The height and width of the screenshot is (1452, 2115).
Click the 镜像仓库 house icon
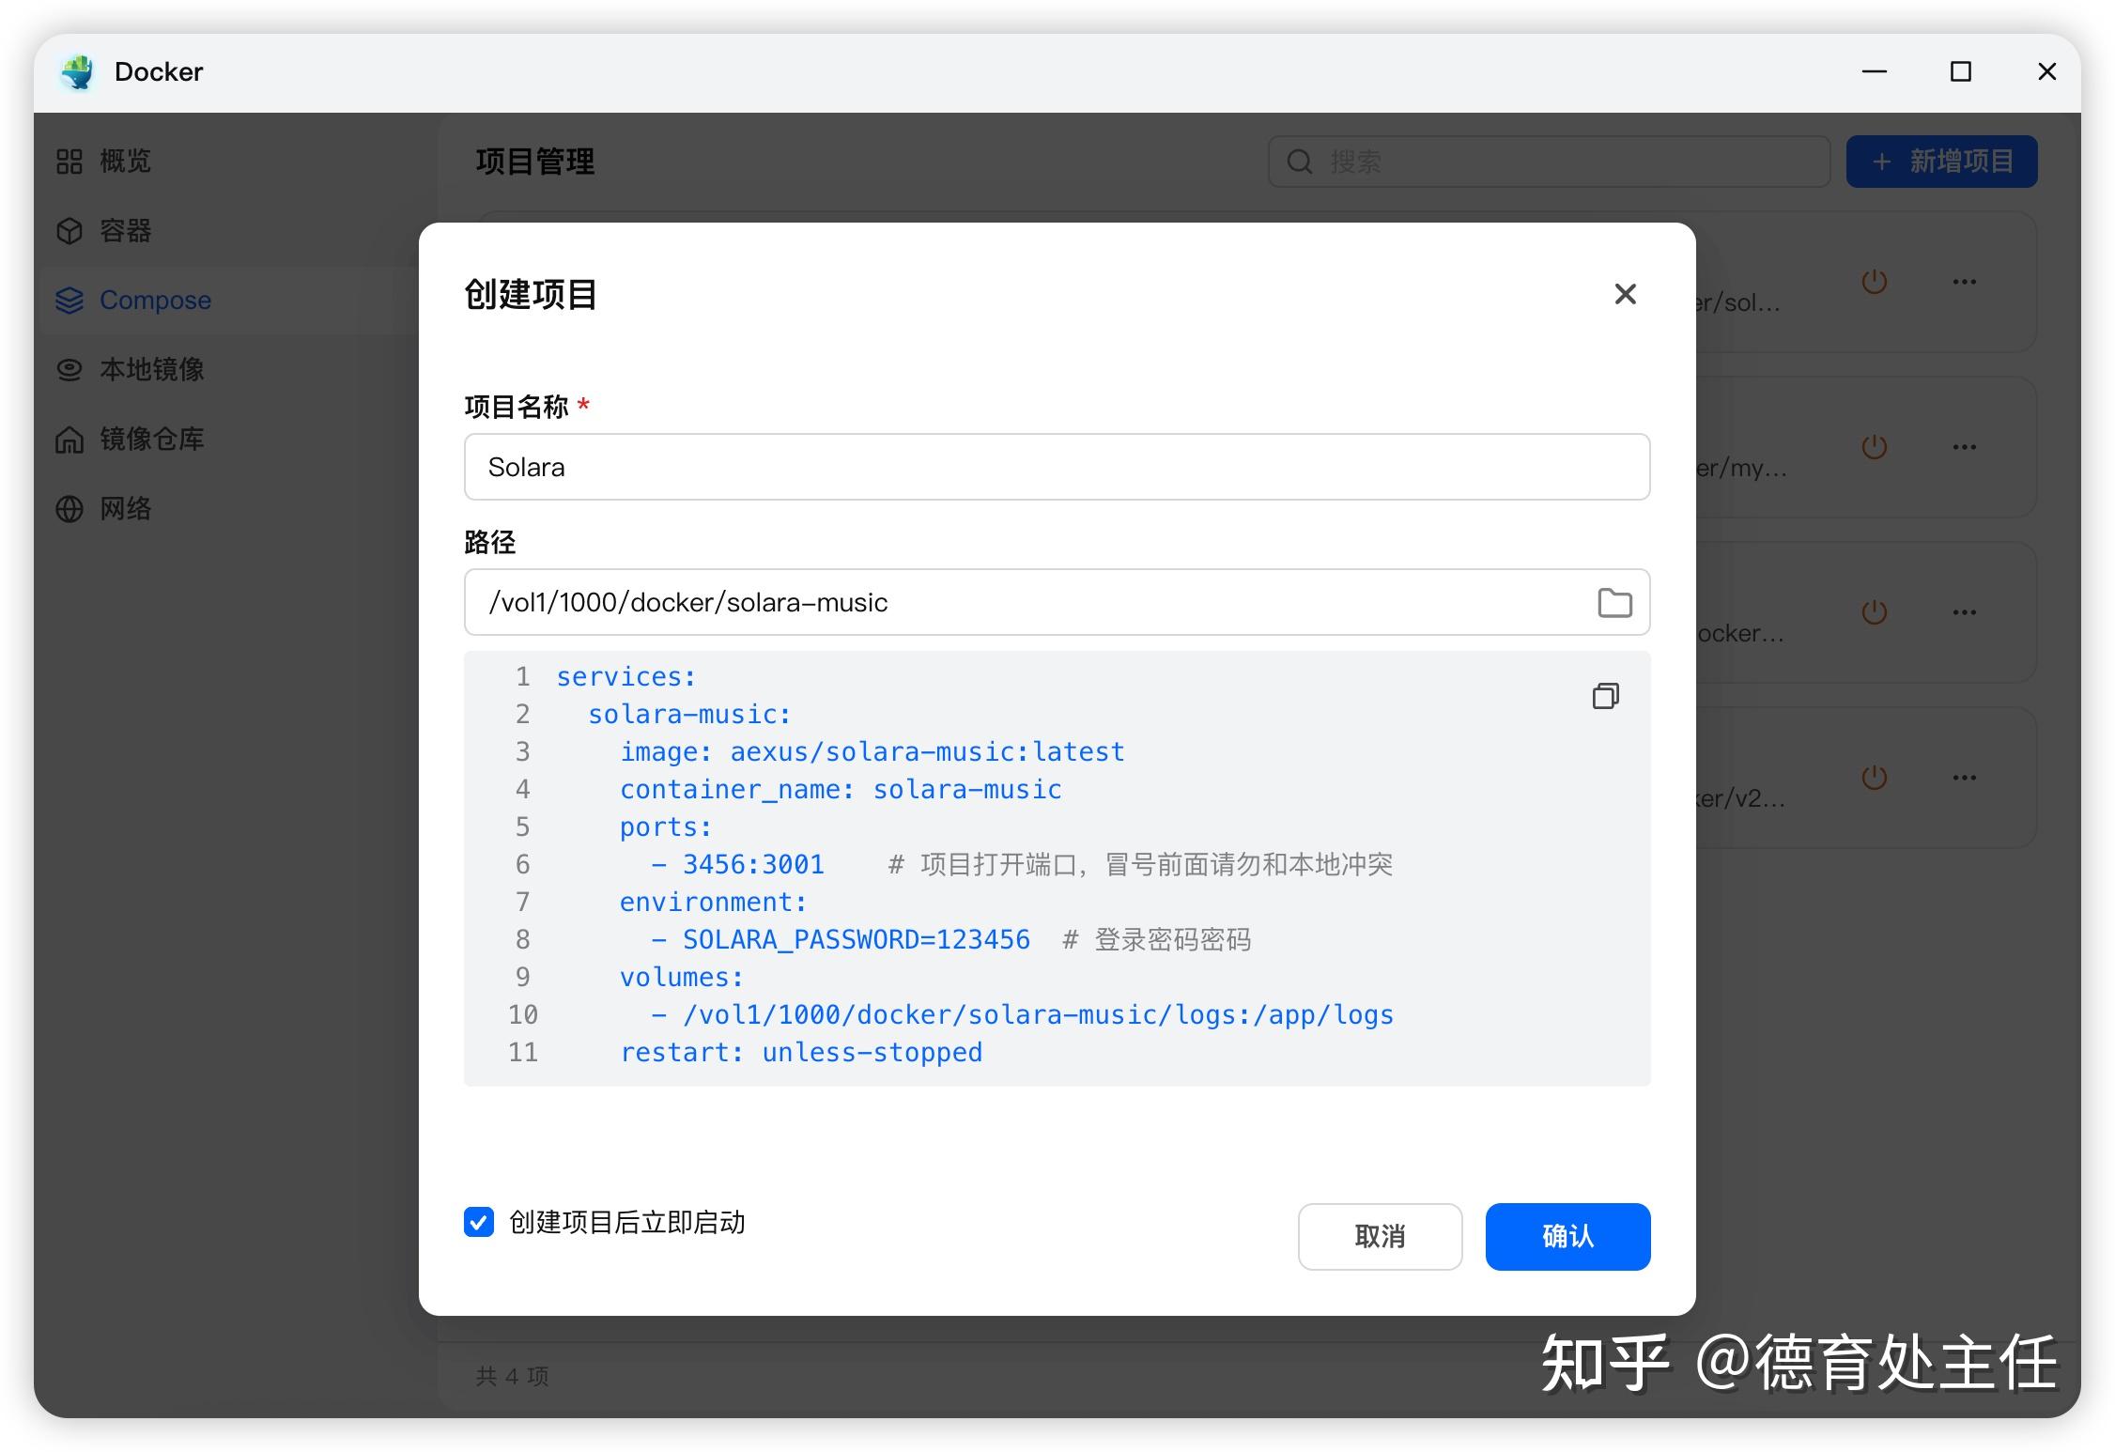click(69, 440)
